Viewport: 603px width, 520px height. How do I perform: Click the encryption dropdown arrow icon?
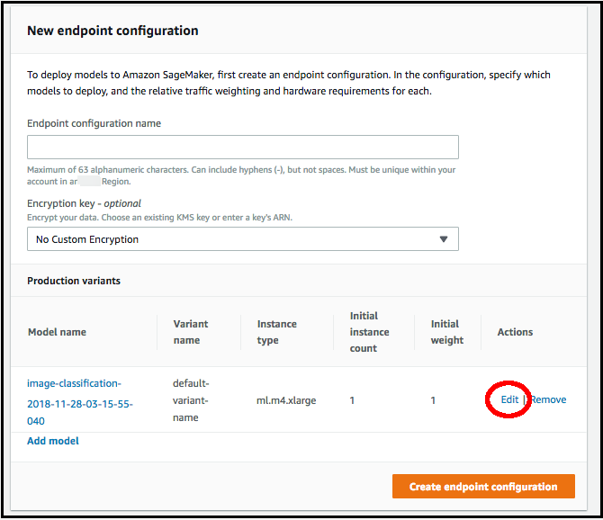coord(443,239)
